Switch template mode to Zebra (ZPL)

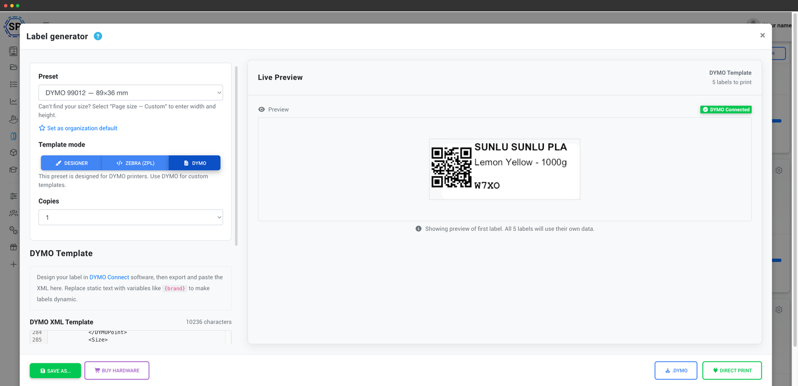[135, 163]
